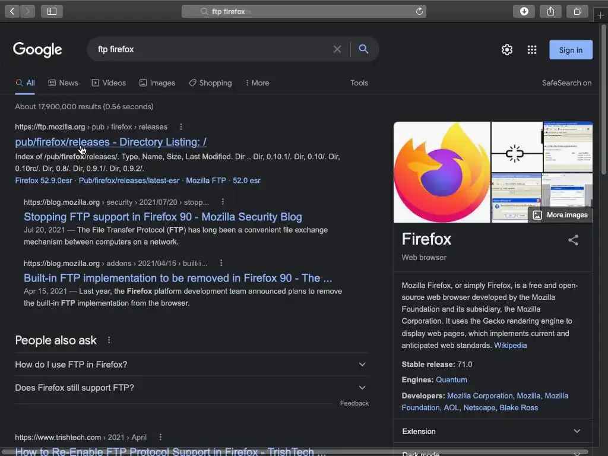Share the Firefox knowledge panel
This screenshot has height=456, width=608.
click(x=573, y=240)
